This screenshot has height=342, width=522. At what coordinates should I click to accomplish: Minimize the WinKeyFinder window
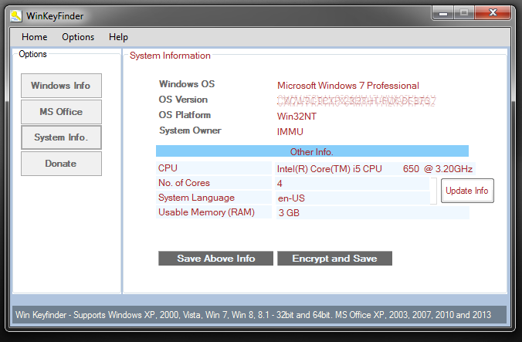443,13
